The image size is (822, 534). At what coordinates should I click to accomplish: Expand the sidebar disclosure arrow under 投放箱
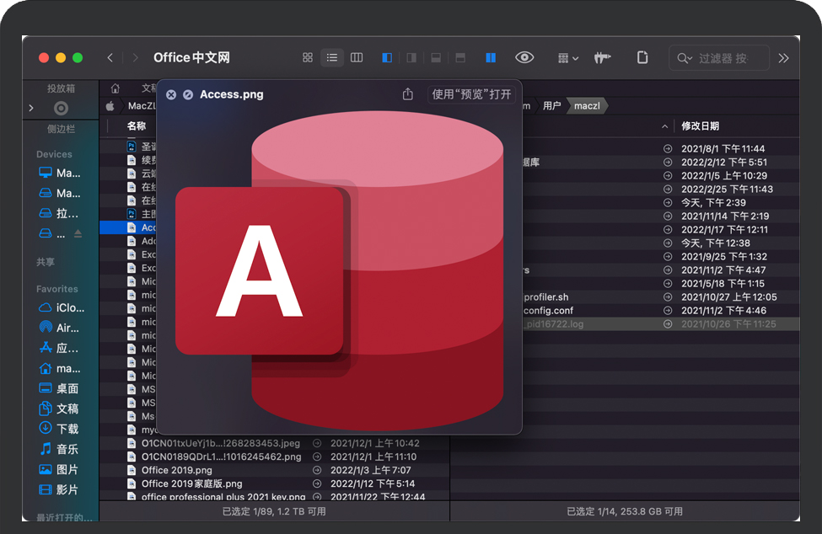coord(31,108)
